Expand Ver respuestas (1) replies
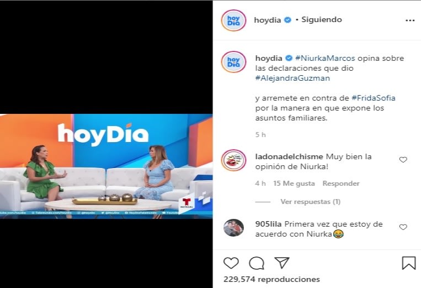The width and height of the screenshot is (421, 288). coord(311,202)
